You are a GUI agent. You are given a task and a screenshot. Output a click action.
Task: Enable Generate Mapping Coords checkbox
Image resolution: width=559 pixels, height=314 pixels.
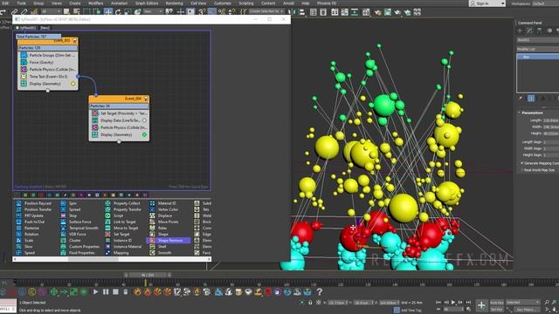point(522,163)
